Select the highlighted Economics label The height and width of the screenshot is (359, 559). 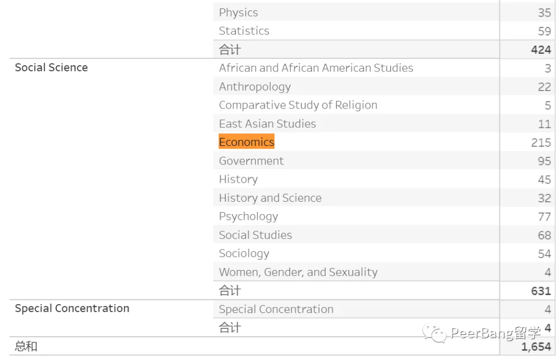[246, 142]
